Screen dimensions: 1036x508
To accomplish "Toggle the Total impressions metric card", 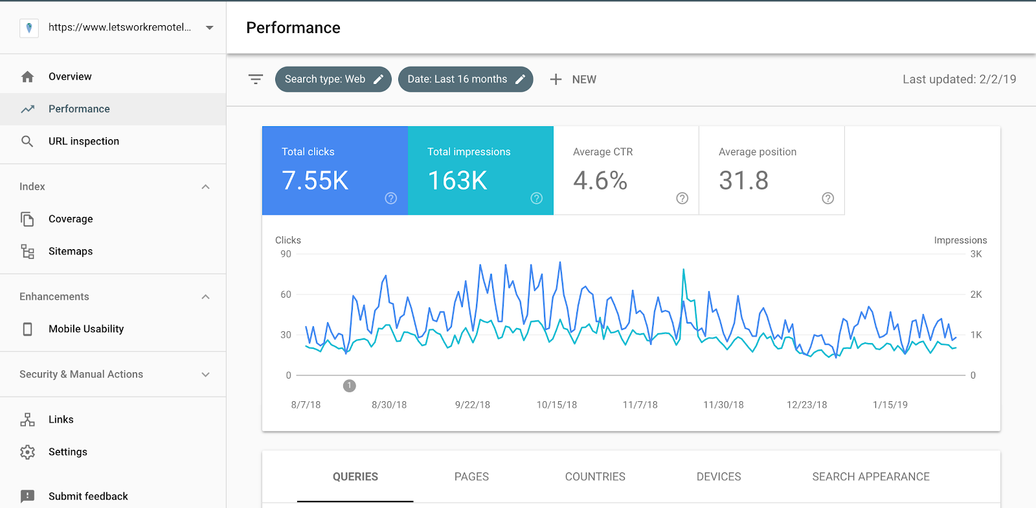I will pos(480,171).
